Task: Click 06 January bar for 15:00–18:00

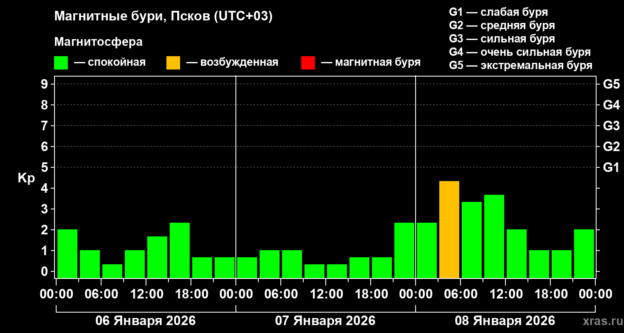Action: pos(180,250)
